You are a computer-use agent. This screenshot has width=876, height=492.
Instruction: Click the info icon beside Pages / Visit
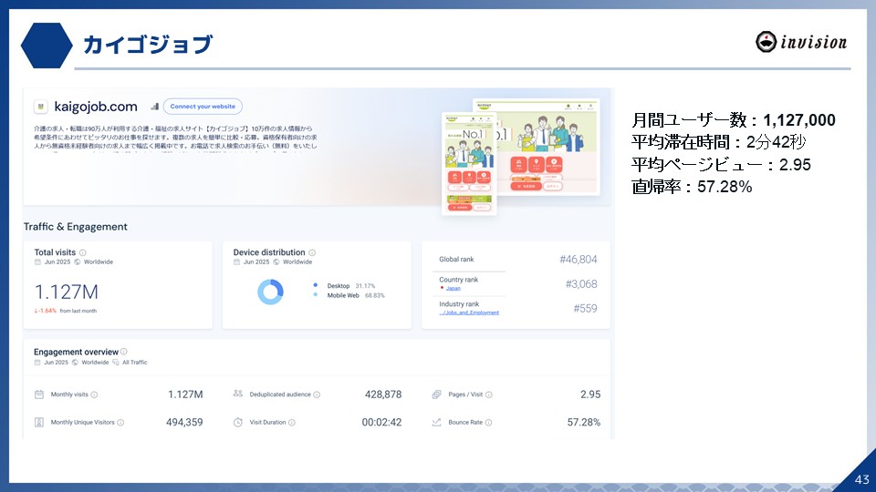click(489, 395)
